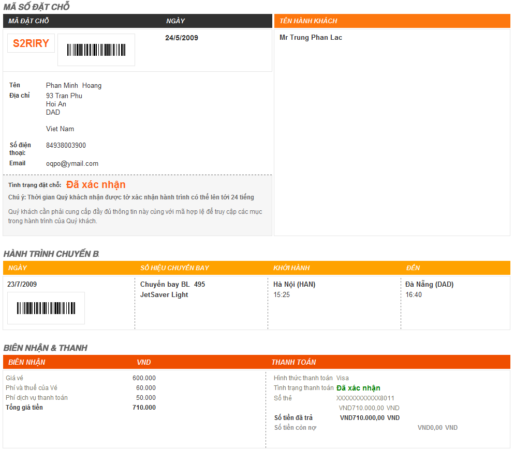Click passenger name Mr Trung Phan Lac
Image resolution: width=514 pixels, height=452 pixels.
point(311,37)
